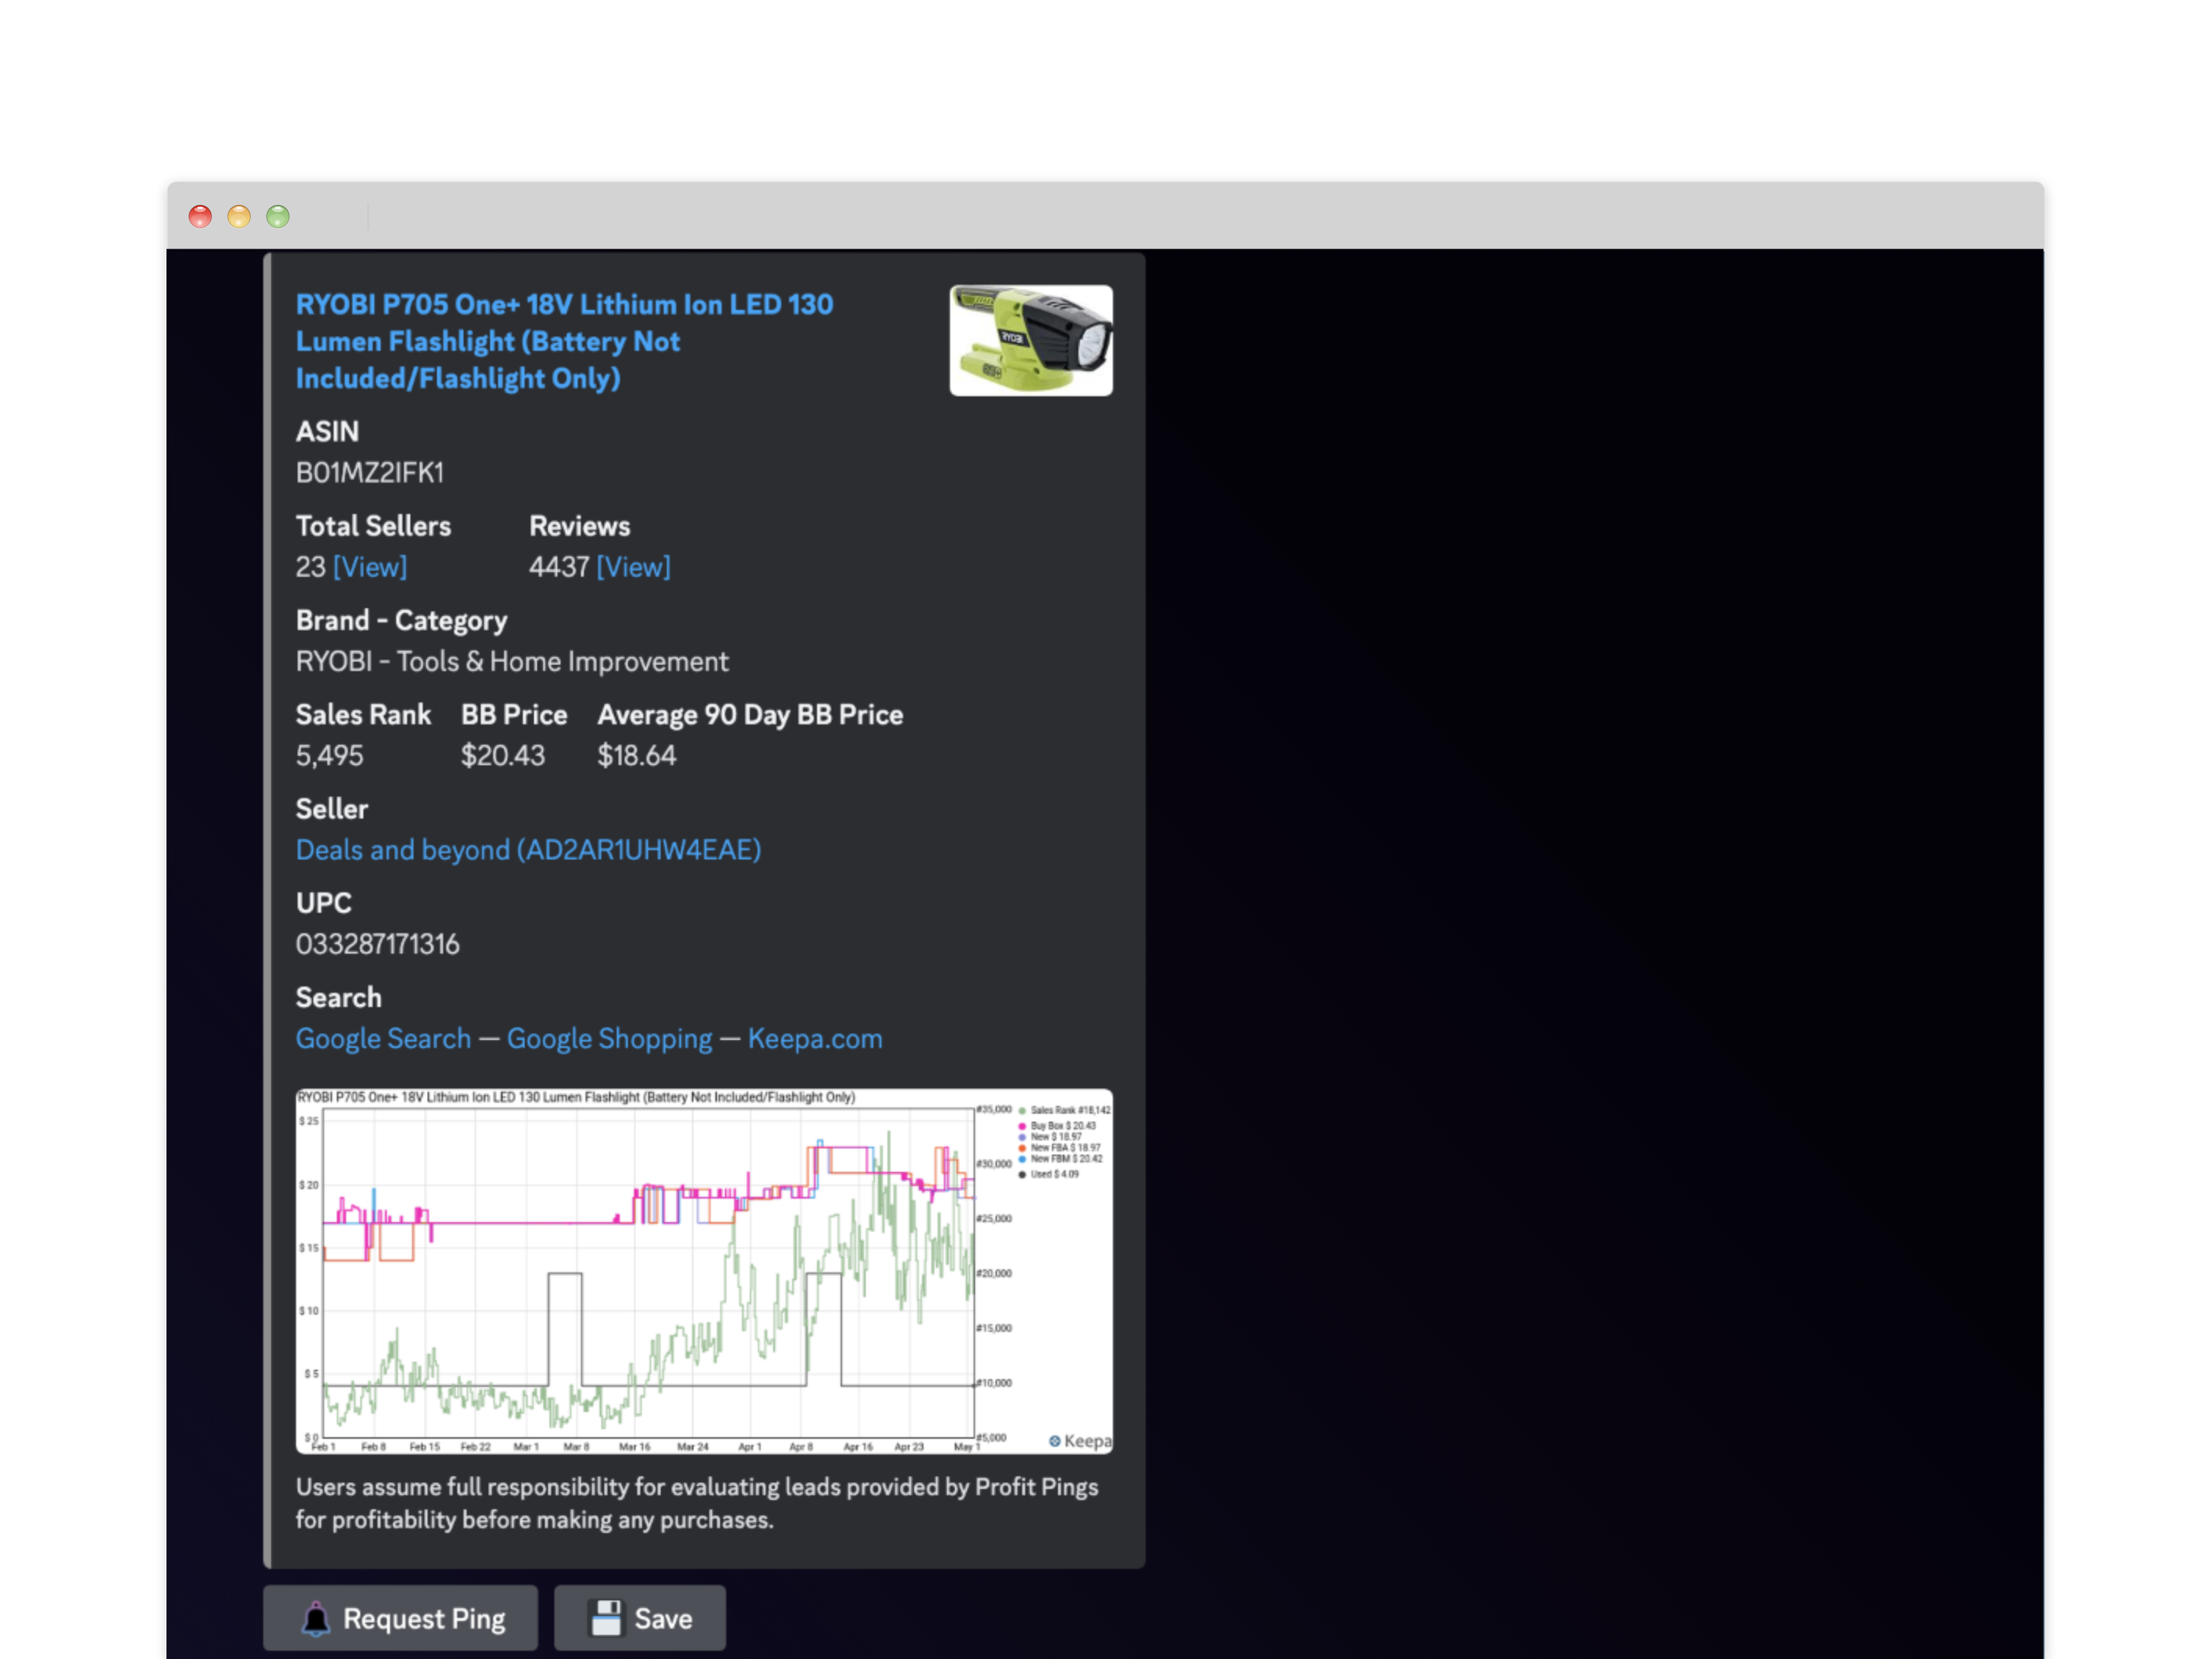Click the RYOBI flashlight product thumbnail
The image size is (2212, 1659).
pos(1030,340)
